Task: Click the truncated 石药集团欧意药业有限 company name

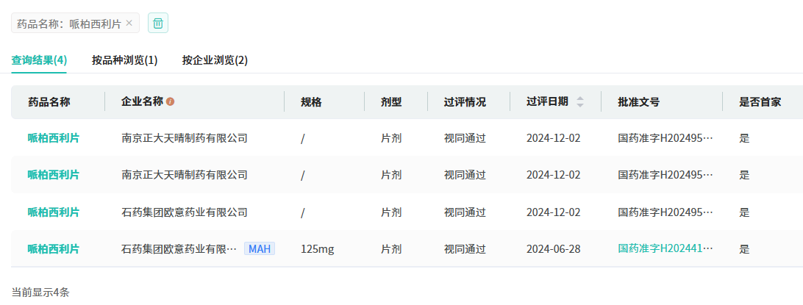Action: pyautogui.click(x=179, y=249)
